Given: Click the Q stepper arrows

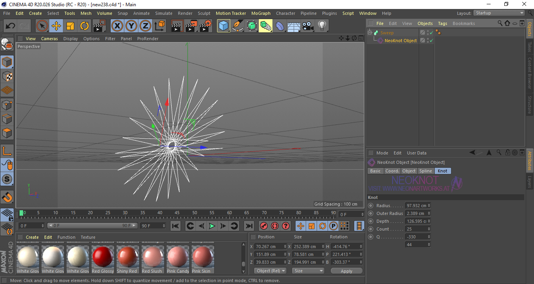Looking at the screenshot, I should [x=429, y=237].
